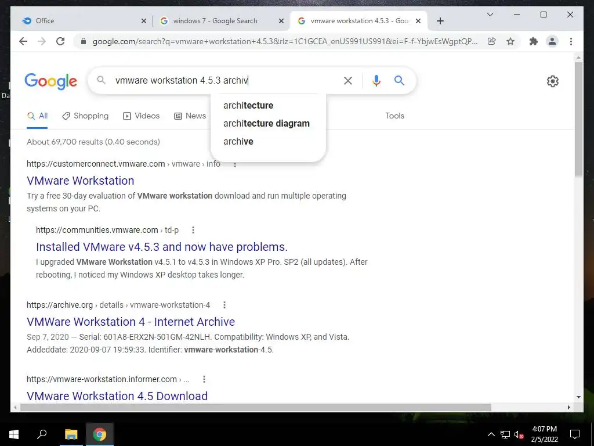Select the Videos results tab

click(142, 116)
